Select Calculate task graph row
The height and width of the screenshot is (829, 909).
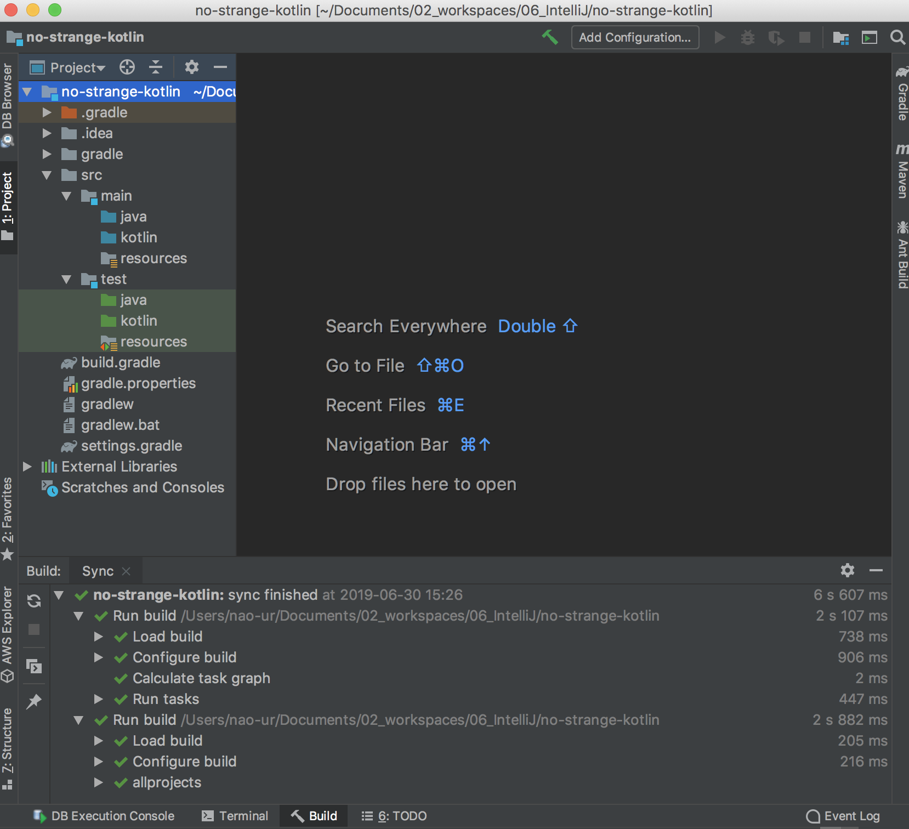pos(471,678)
